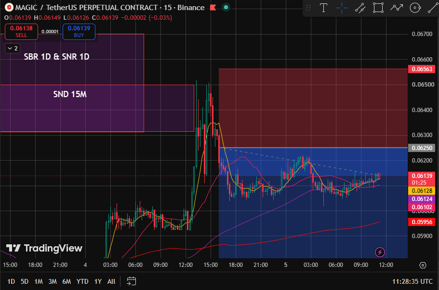Select the "SND 15M" zone label
This screenshot has height=290, width=439.
(70, 94)
